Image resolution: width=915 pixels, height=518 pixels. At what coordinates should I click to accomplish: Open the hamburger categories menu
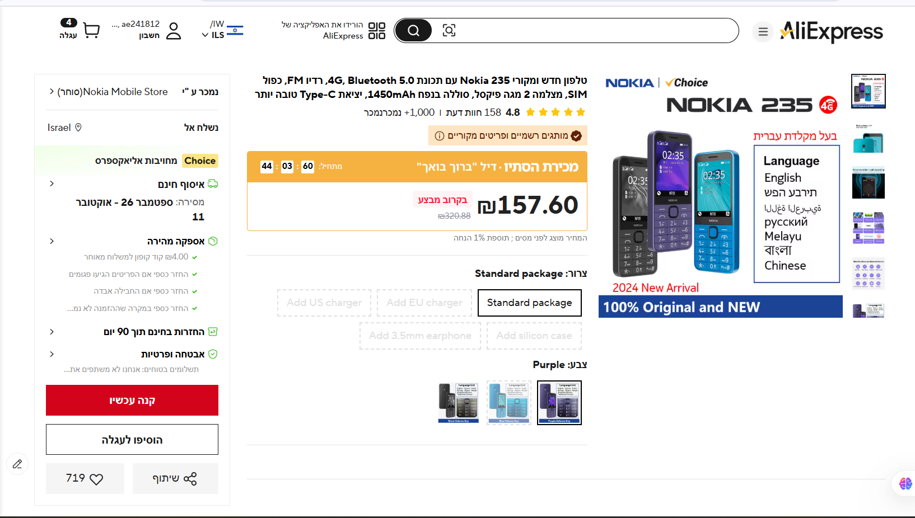coord(763,32)
